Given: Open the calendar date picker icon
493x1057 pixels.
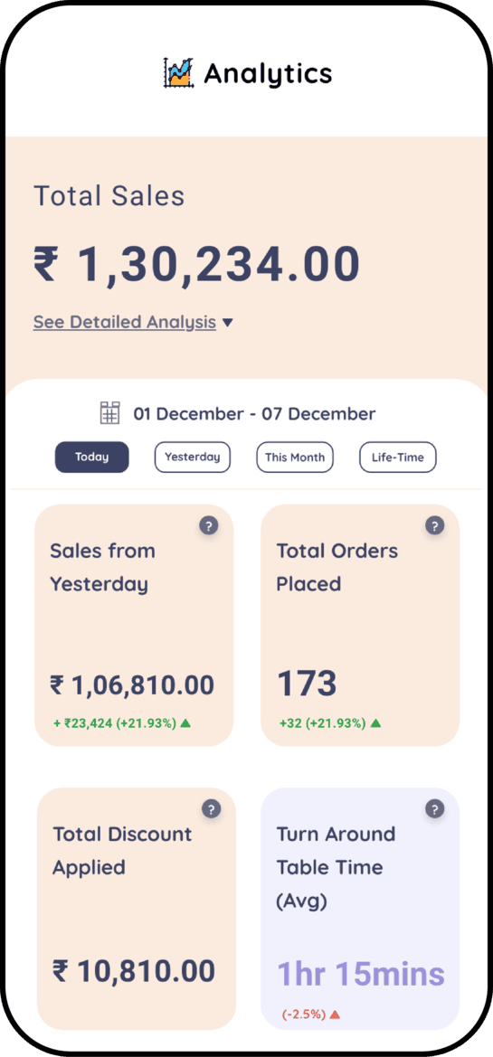Looking at the screenshot, I should click(110, 413).
